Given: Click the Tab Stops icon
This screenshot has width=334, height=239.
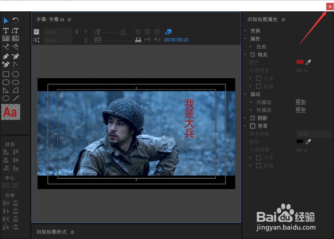Looking at the screenshot, I should point(138,40).
